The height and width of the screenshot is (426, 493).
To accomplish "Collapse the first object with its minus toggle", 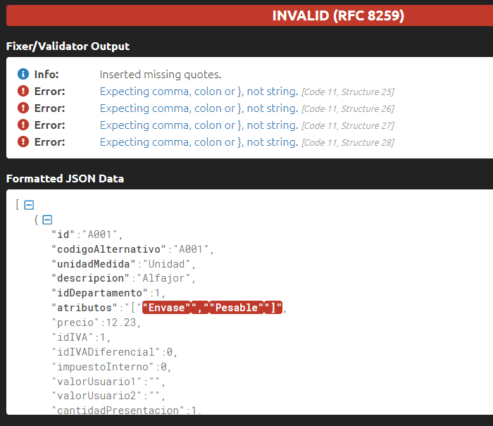I will 47,220.
